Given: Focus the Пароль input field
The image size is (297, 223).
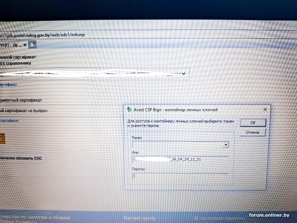Looking at the screenshot, I should click(180, 176).
